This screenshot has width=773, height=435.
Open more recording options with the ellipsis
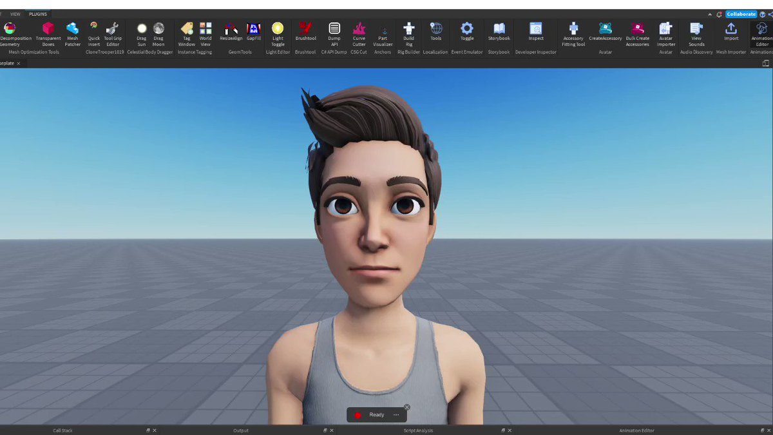[x=395, y=414]
